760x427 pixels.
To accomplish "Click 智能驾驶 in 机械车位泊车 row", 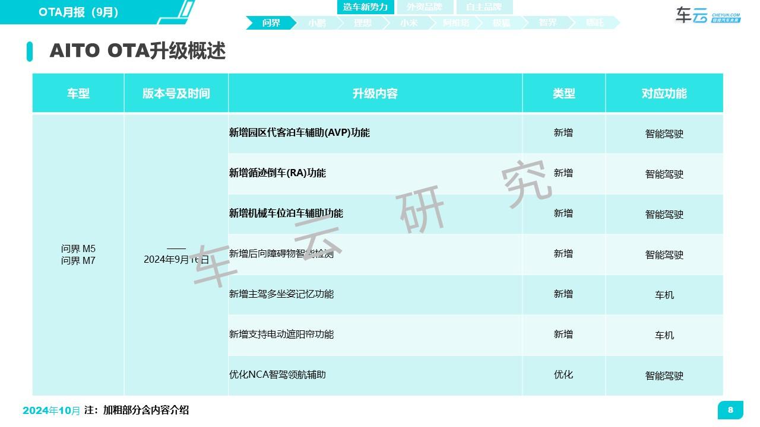I will 664,215.
